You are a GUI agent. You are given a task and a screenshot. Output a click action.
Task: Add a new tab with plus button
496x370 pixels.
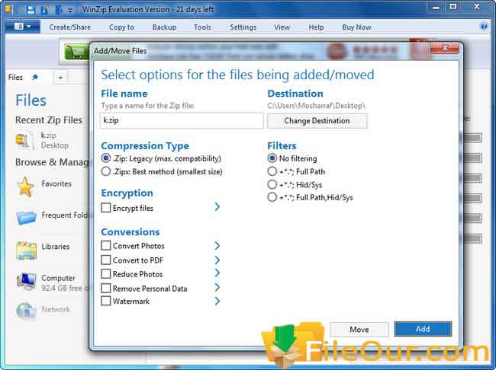point(60,78)
